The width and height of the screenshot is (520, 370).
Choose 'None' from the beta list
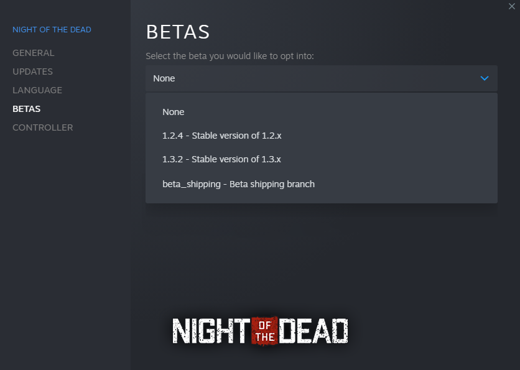point(174,112)
